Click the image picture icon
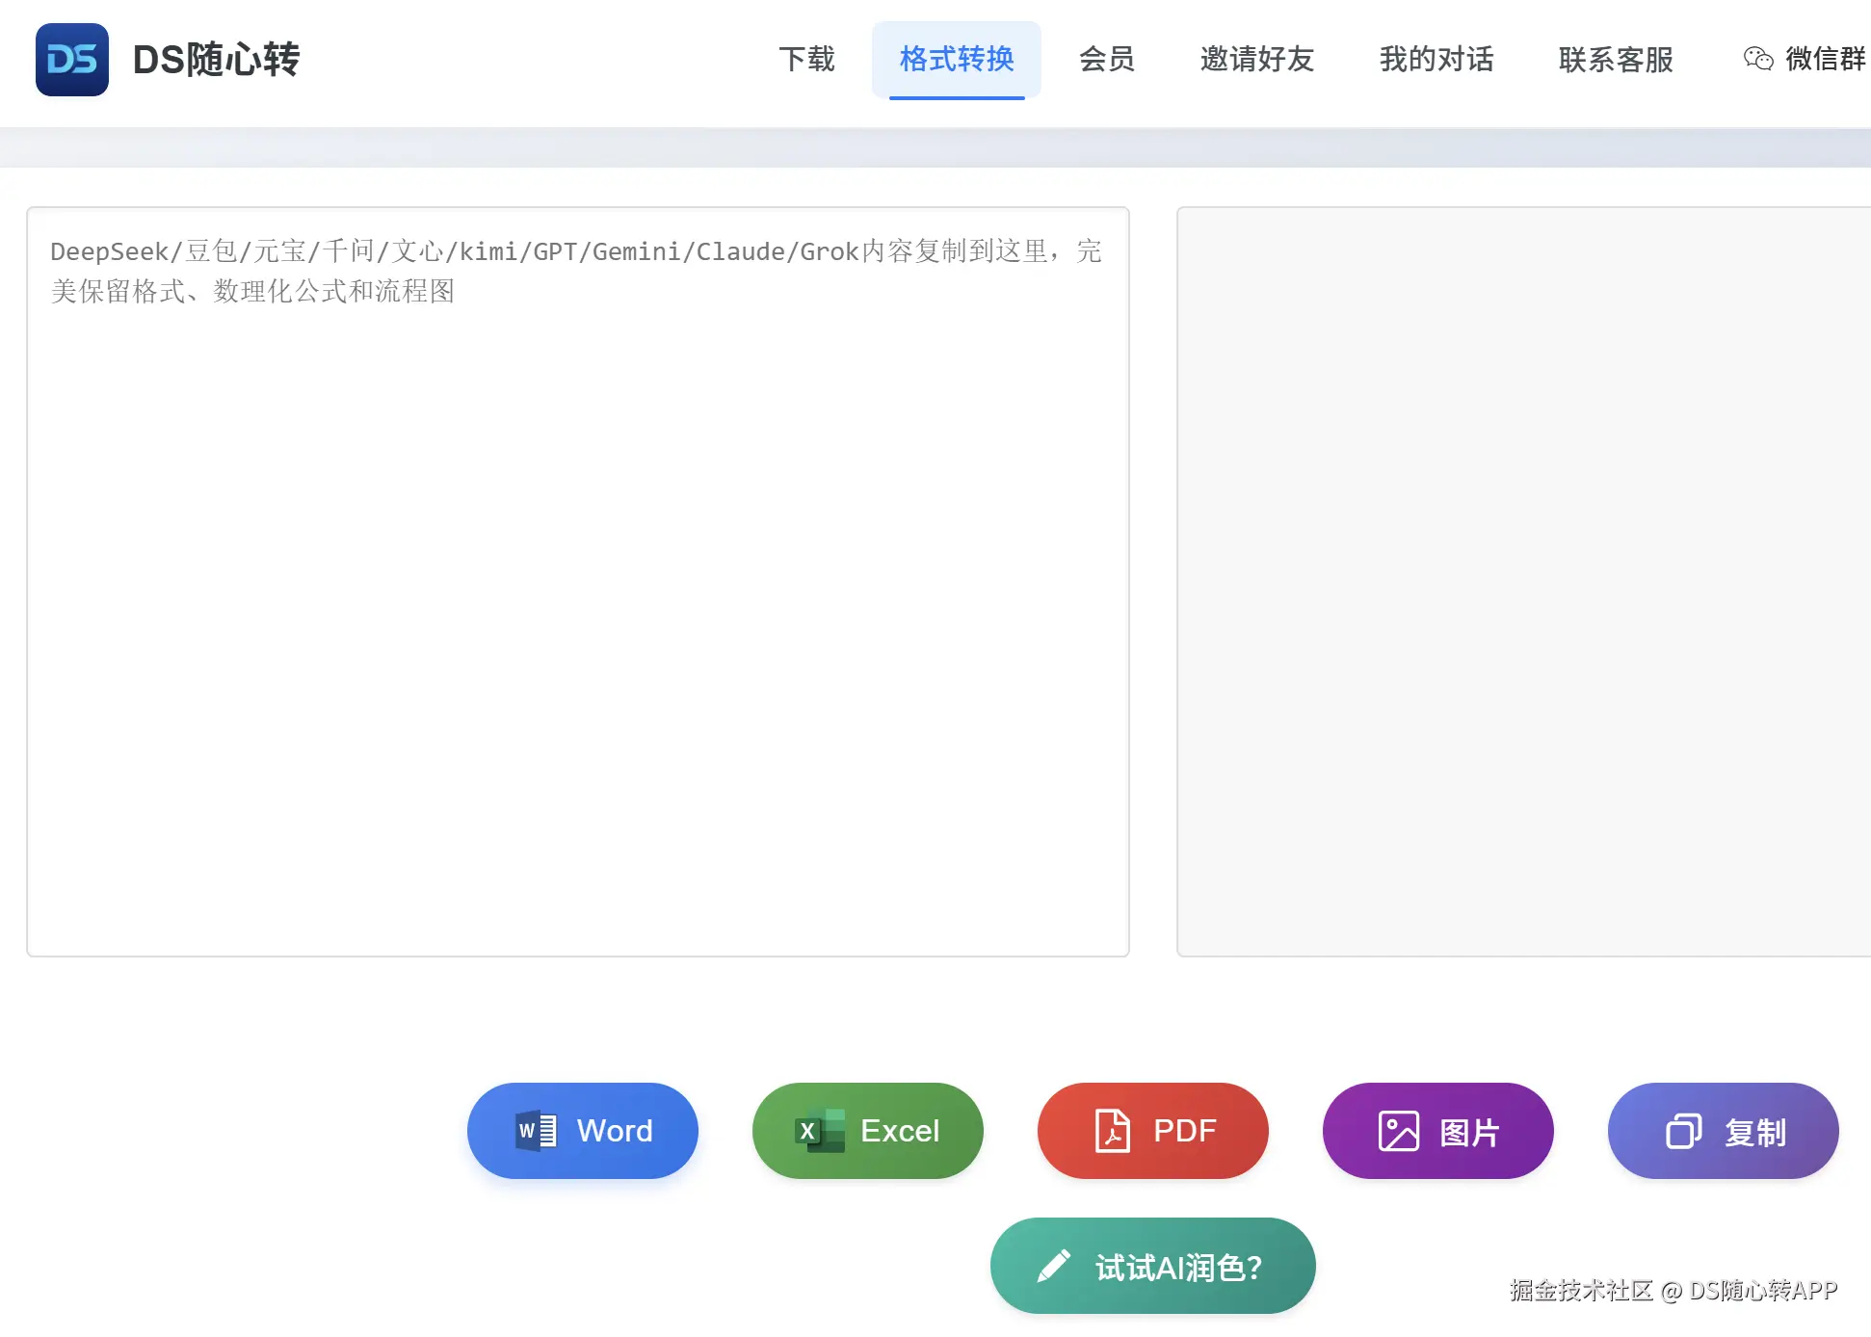 pos(1398,1131)
